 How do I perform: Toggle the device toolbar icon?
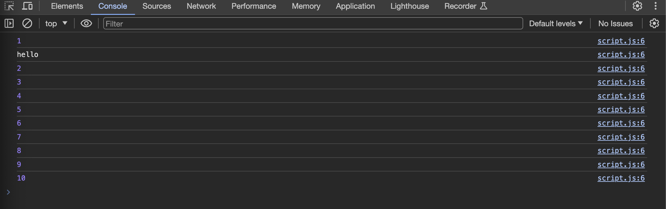pyautogui.click(x=27, y=6)
